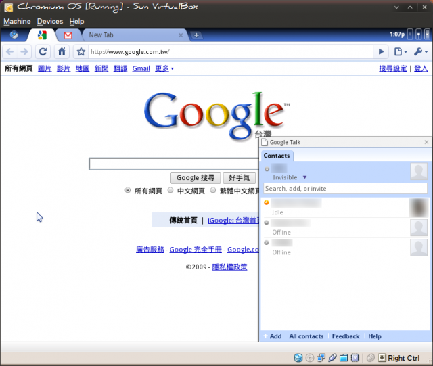
Task: Open the VirtualBox Devices menu
Action: pos(50,21)
